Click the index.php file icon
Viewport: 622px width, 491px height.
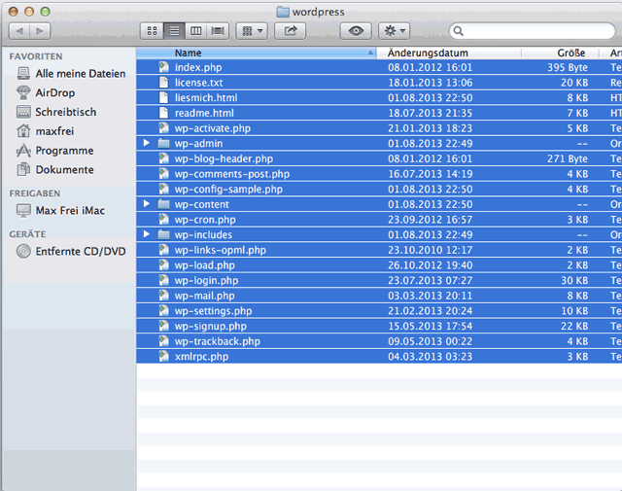[163, 67]
